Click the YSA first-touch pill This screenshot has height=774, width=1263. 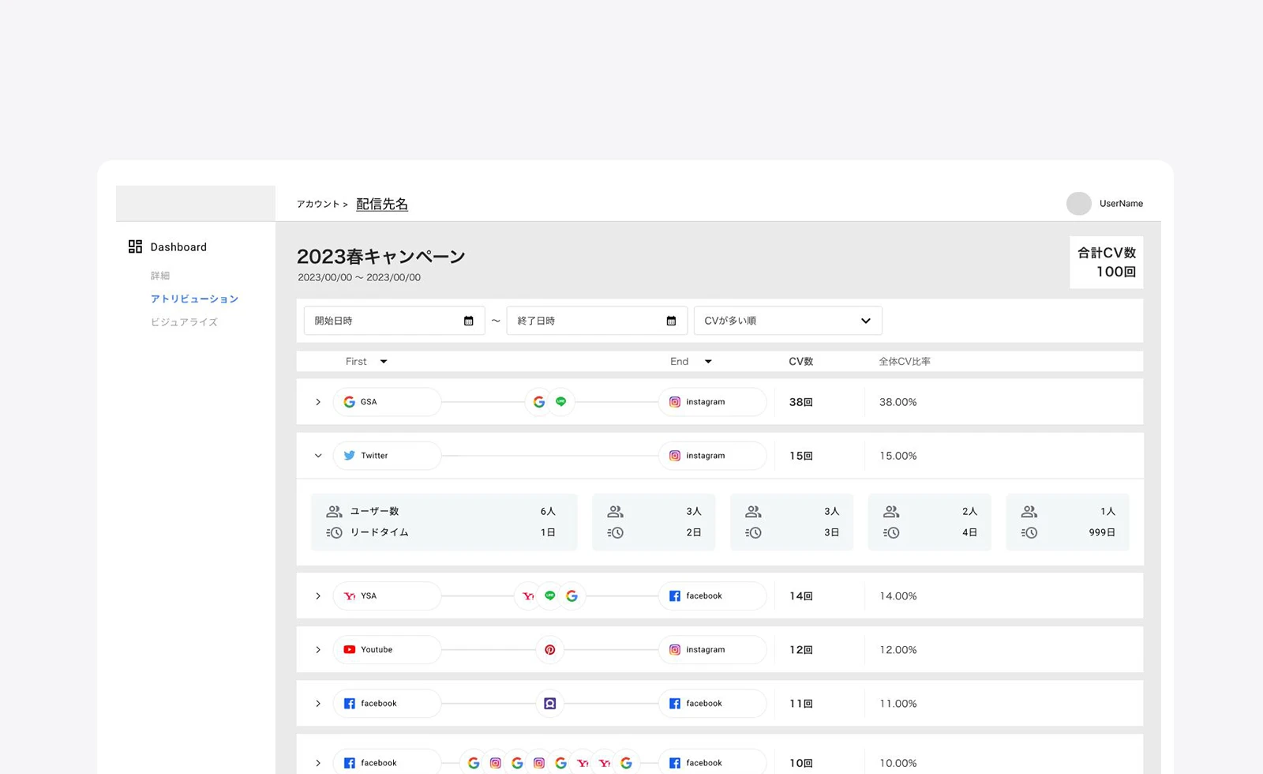coord(387,596)
